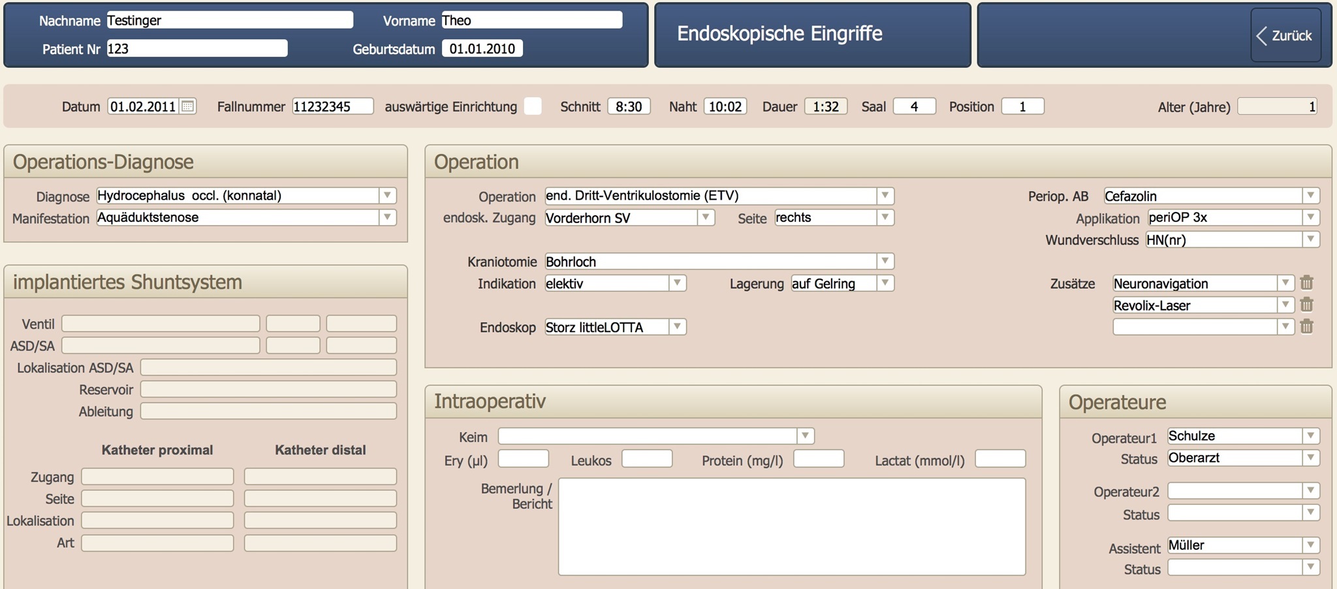Expand the Operation type dropdown
Image resolution: width=1337 pixels, height=589 pixels.
885,196
